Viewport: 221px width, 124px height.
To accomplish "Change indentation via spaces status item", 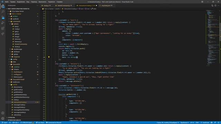I will point(184,123).
